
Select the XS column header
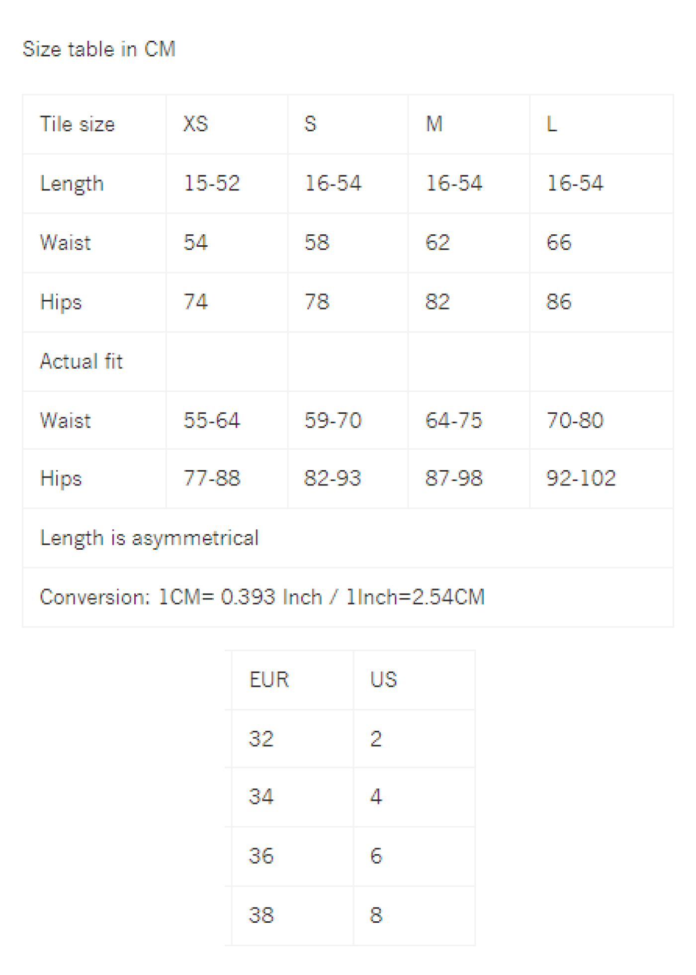(196, 124)
